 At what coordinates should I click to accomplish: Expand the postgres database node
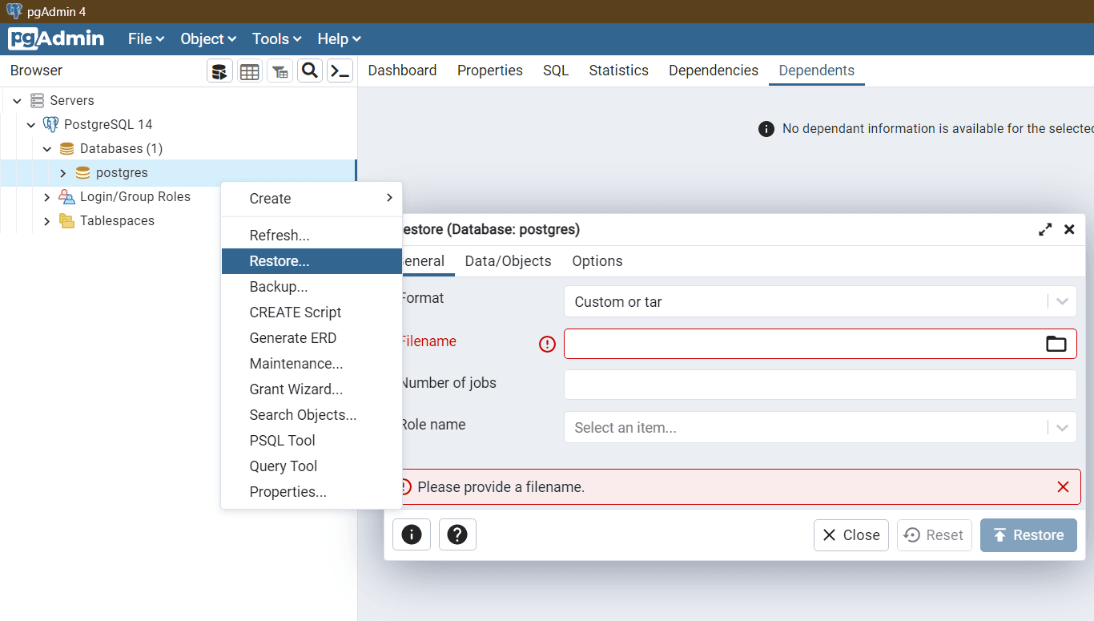[x=63, y=173]
